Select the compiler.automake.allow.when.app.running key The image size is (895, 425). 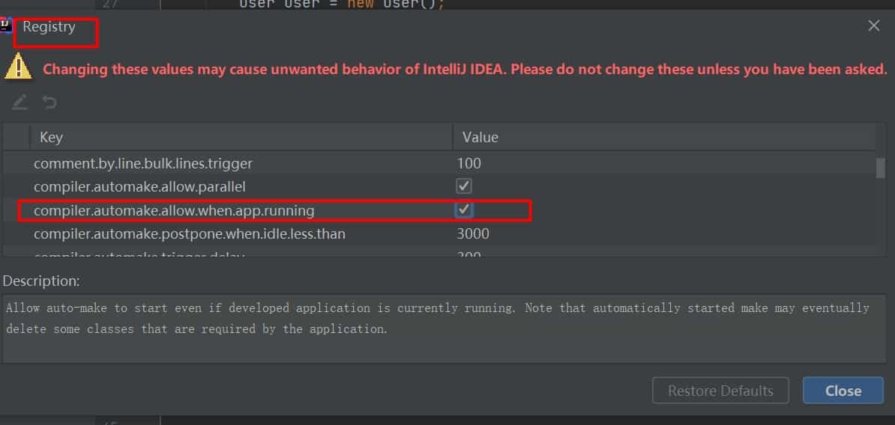(x=174, y=211)
